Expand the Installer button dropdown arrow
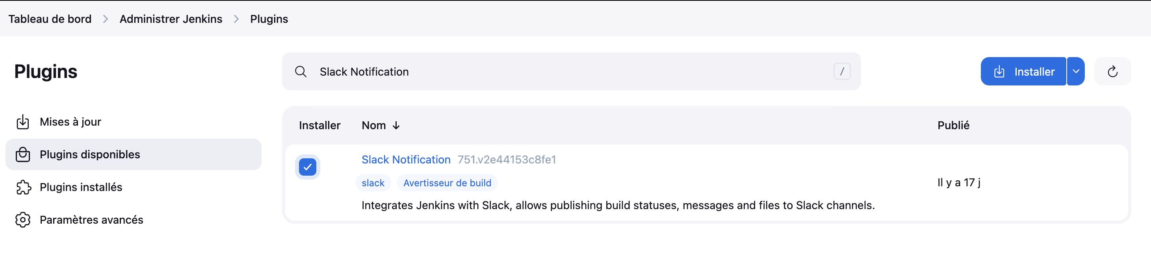 [x=1076, y=71]
